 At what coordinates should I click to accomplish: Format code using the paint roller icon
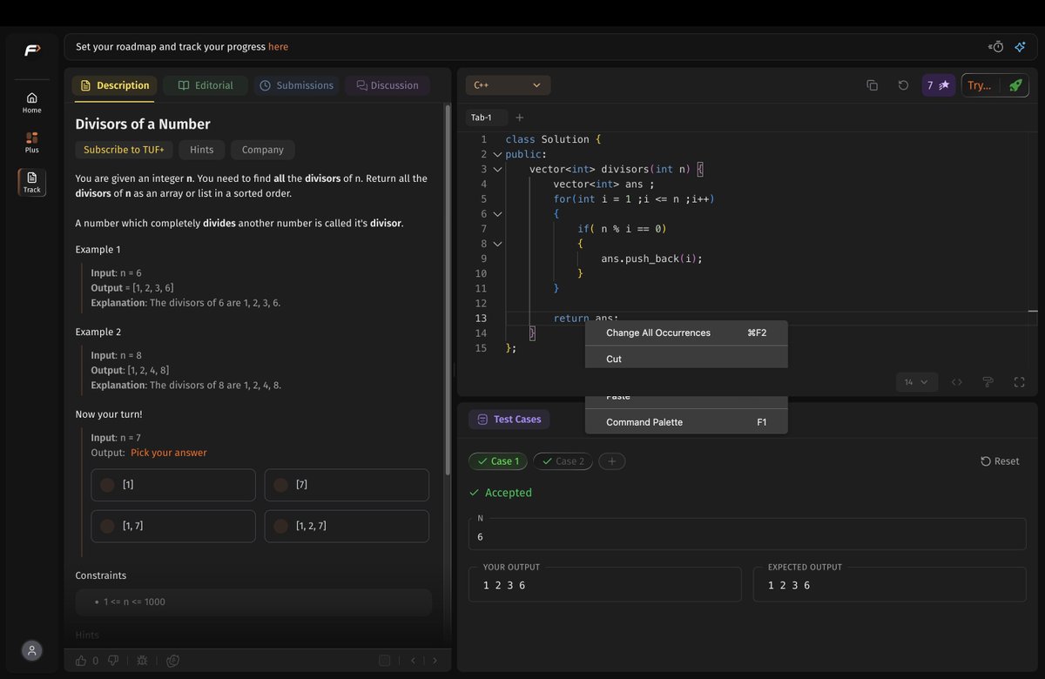(x=988, y=382)
